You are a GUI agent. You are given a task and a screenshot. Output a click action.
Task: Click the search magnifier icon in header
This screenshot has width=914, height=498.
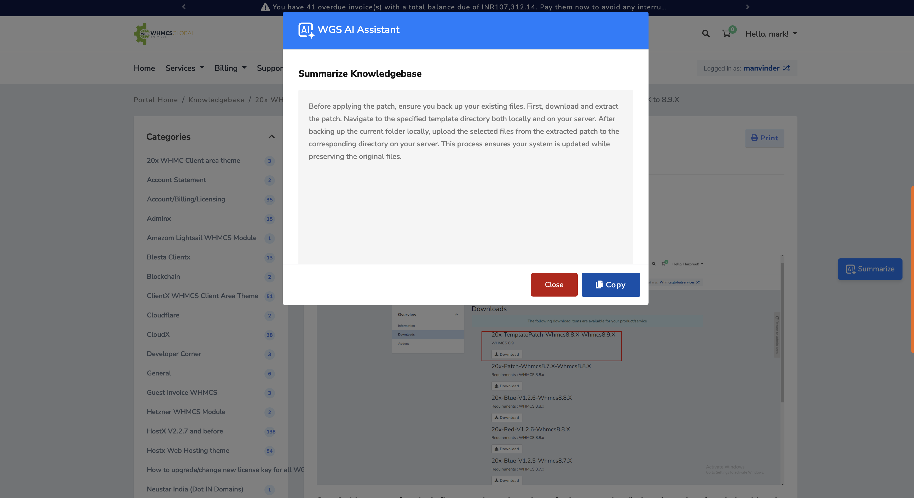[x=706, y=34]
